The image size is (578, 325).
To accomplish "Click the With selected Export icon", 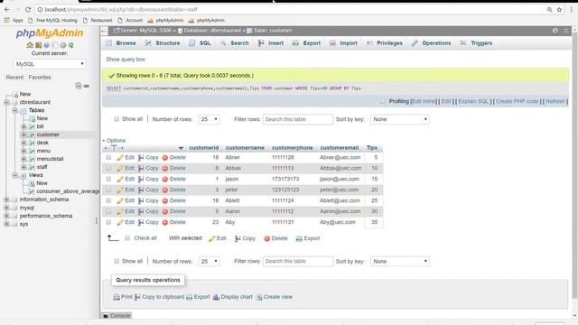I will click(299, 238).
